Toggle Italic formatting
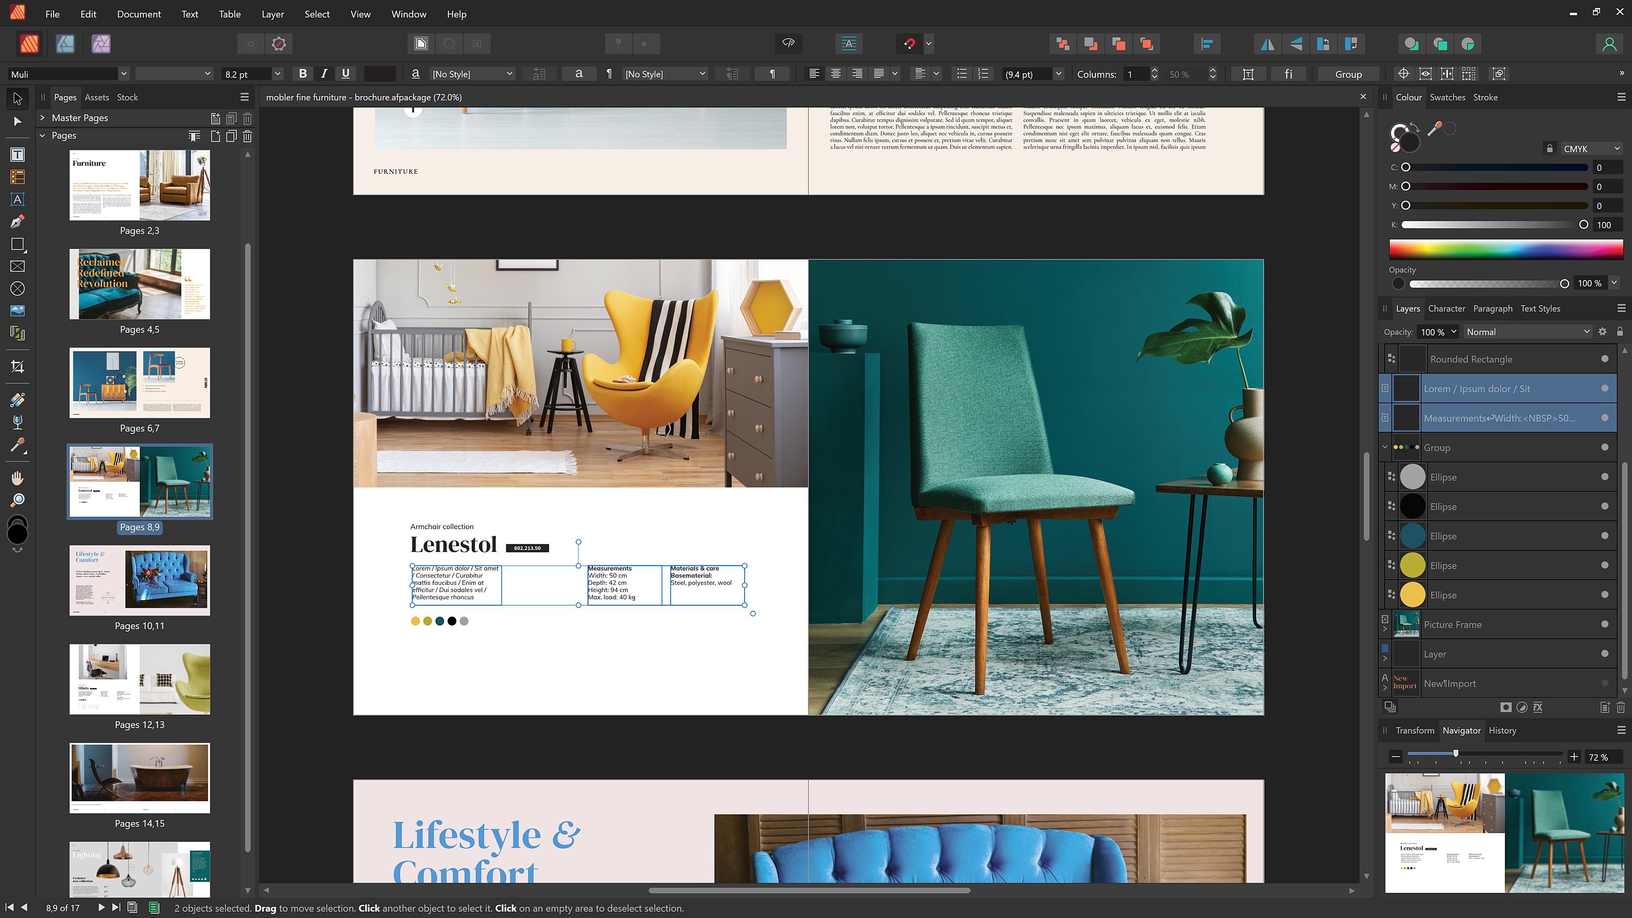 pos(324,74)
